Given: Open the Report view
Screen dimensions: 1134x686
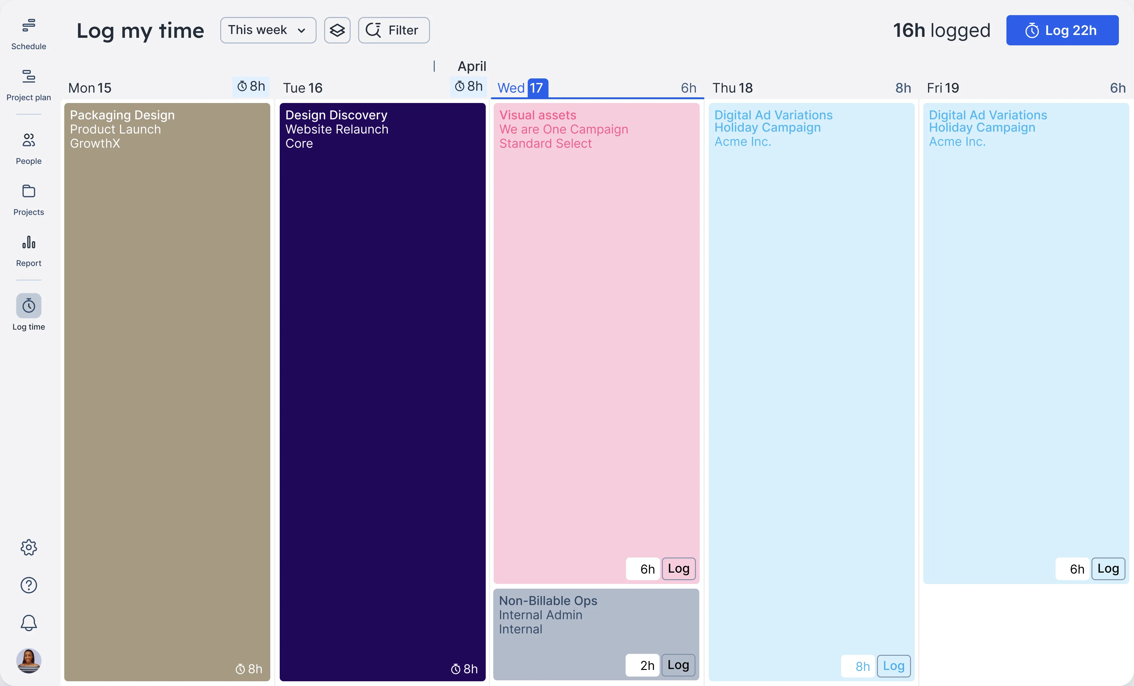Looking at the screenshot, I should point(29,250).
